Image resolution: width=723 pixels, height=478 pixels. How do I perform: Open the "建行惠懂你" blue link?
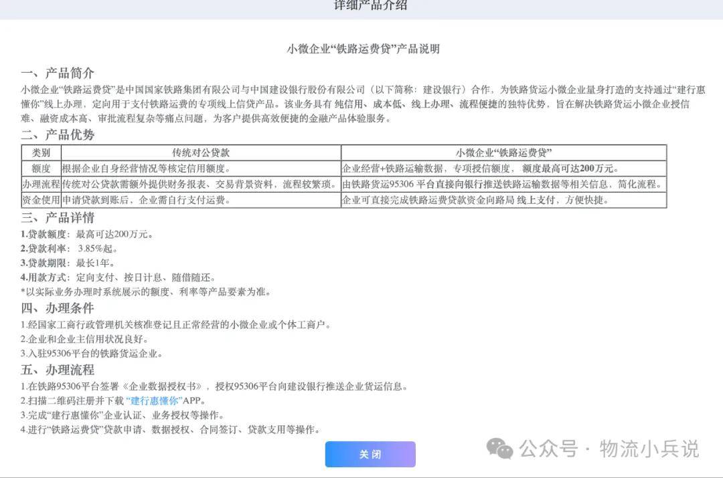[x=155, y=400]
